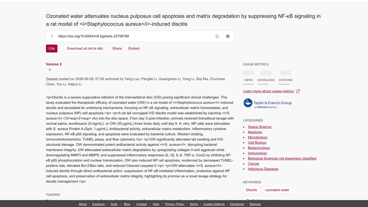The width and height of the screenshot is (368, 207).
Task: Click the Taylor & Francis Group logo
Action: (x=267, y=103)
